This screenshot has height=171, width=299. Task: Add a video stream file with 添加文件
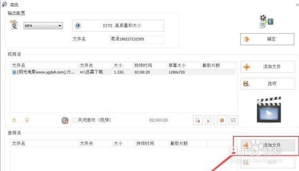pos(268,67)
